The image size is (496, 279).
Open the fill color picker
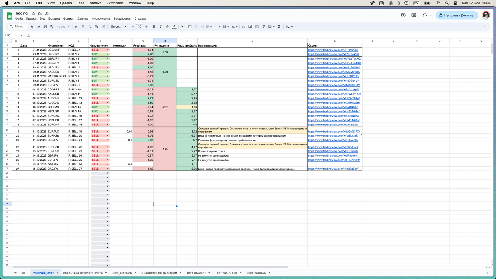(183, 27)
